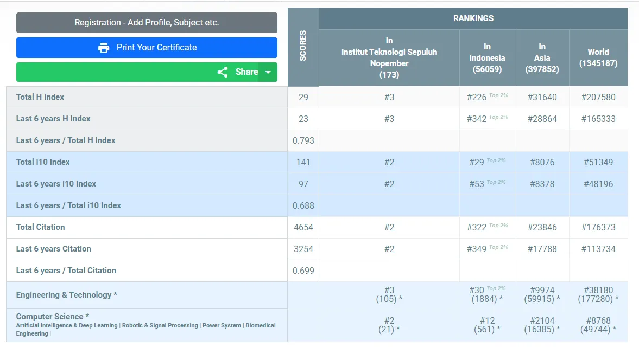Click the In Asia (397852) column header
The height and width of the screenshot is (347, 639).
(542, 58)
